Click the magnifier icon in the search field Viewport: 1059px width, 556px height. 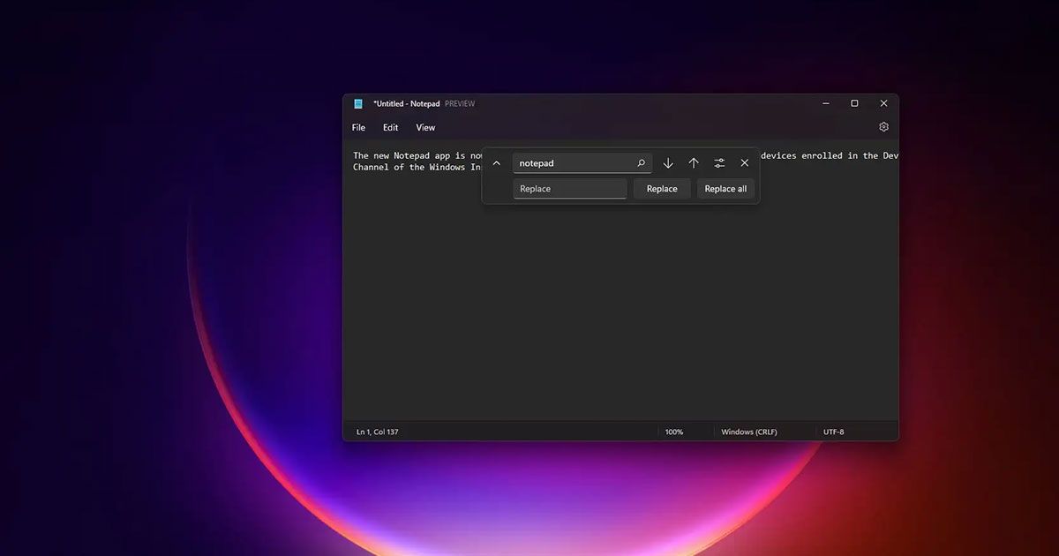pos(641,162)
